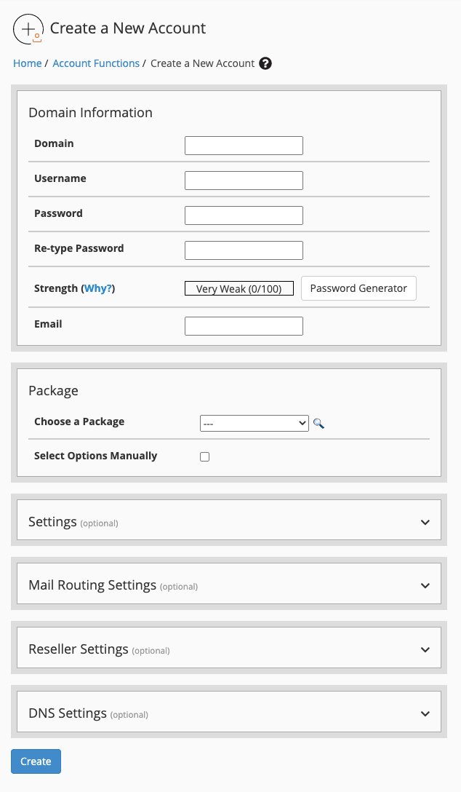Focus the Domain text field

click(x=244, y=146)
